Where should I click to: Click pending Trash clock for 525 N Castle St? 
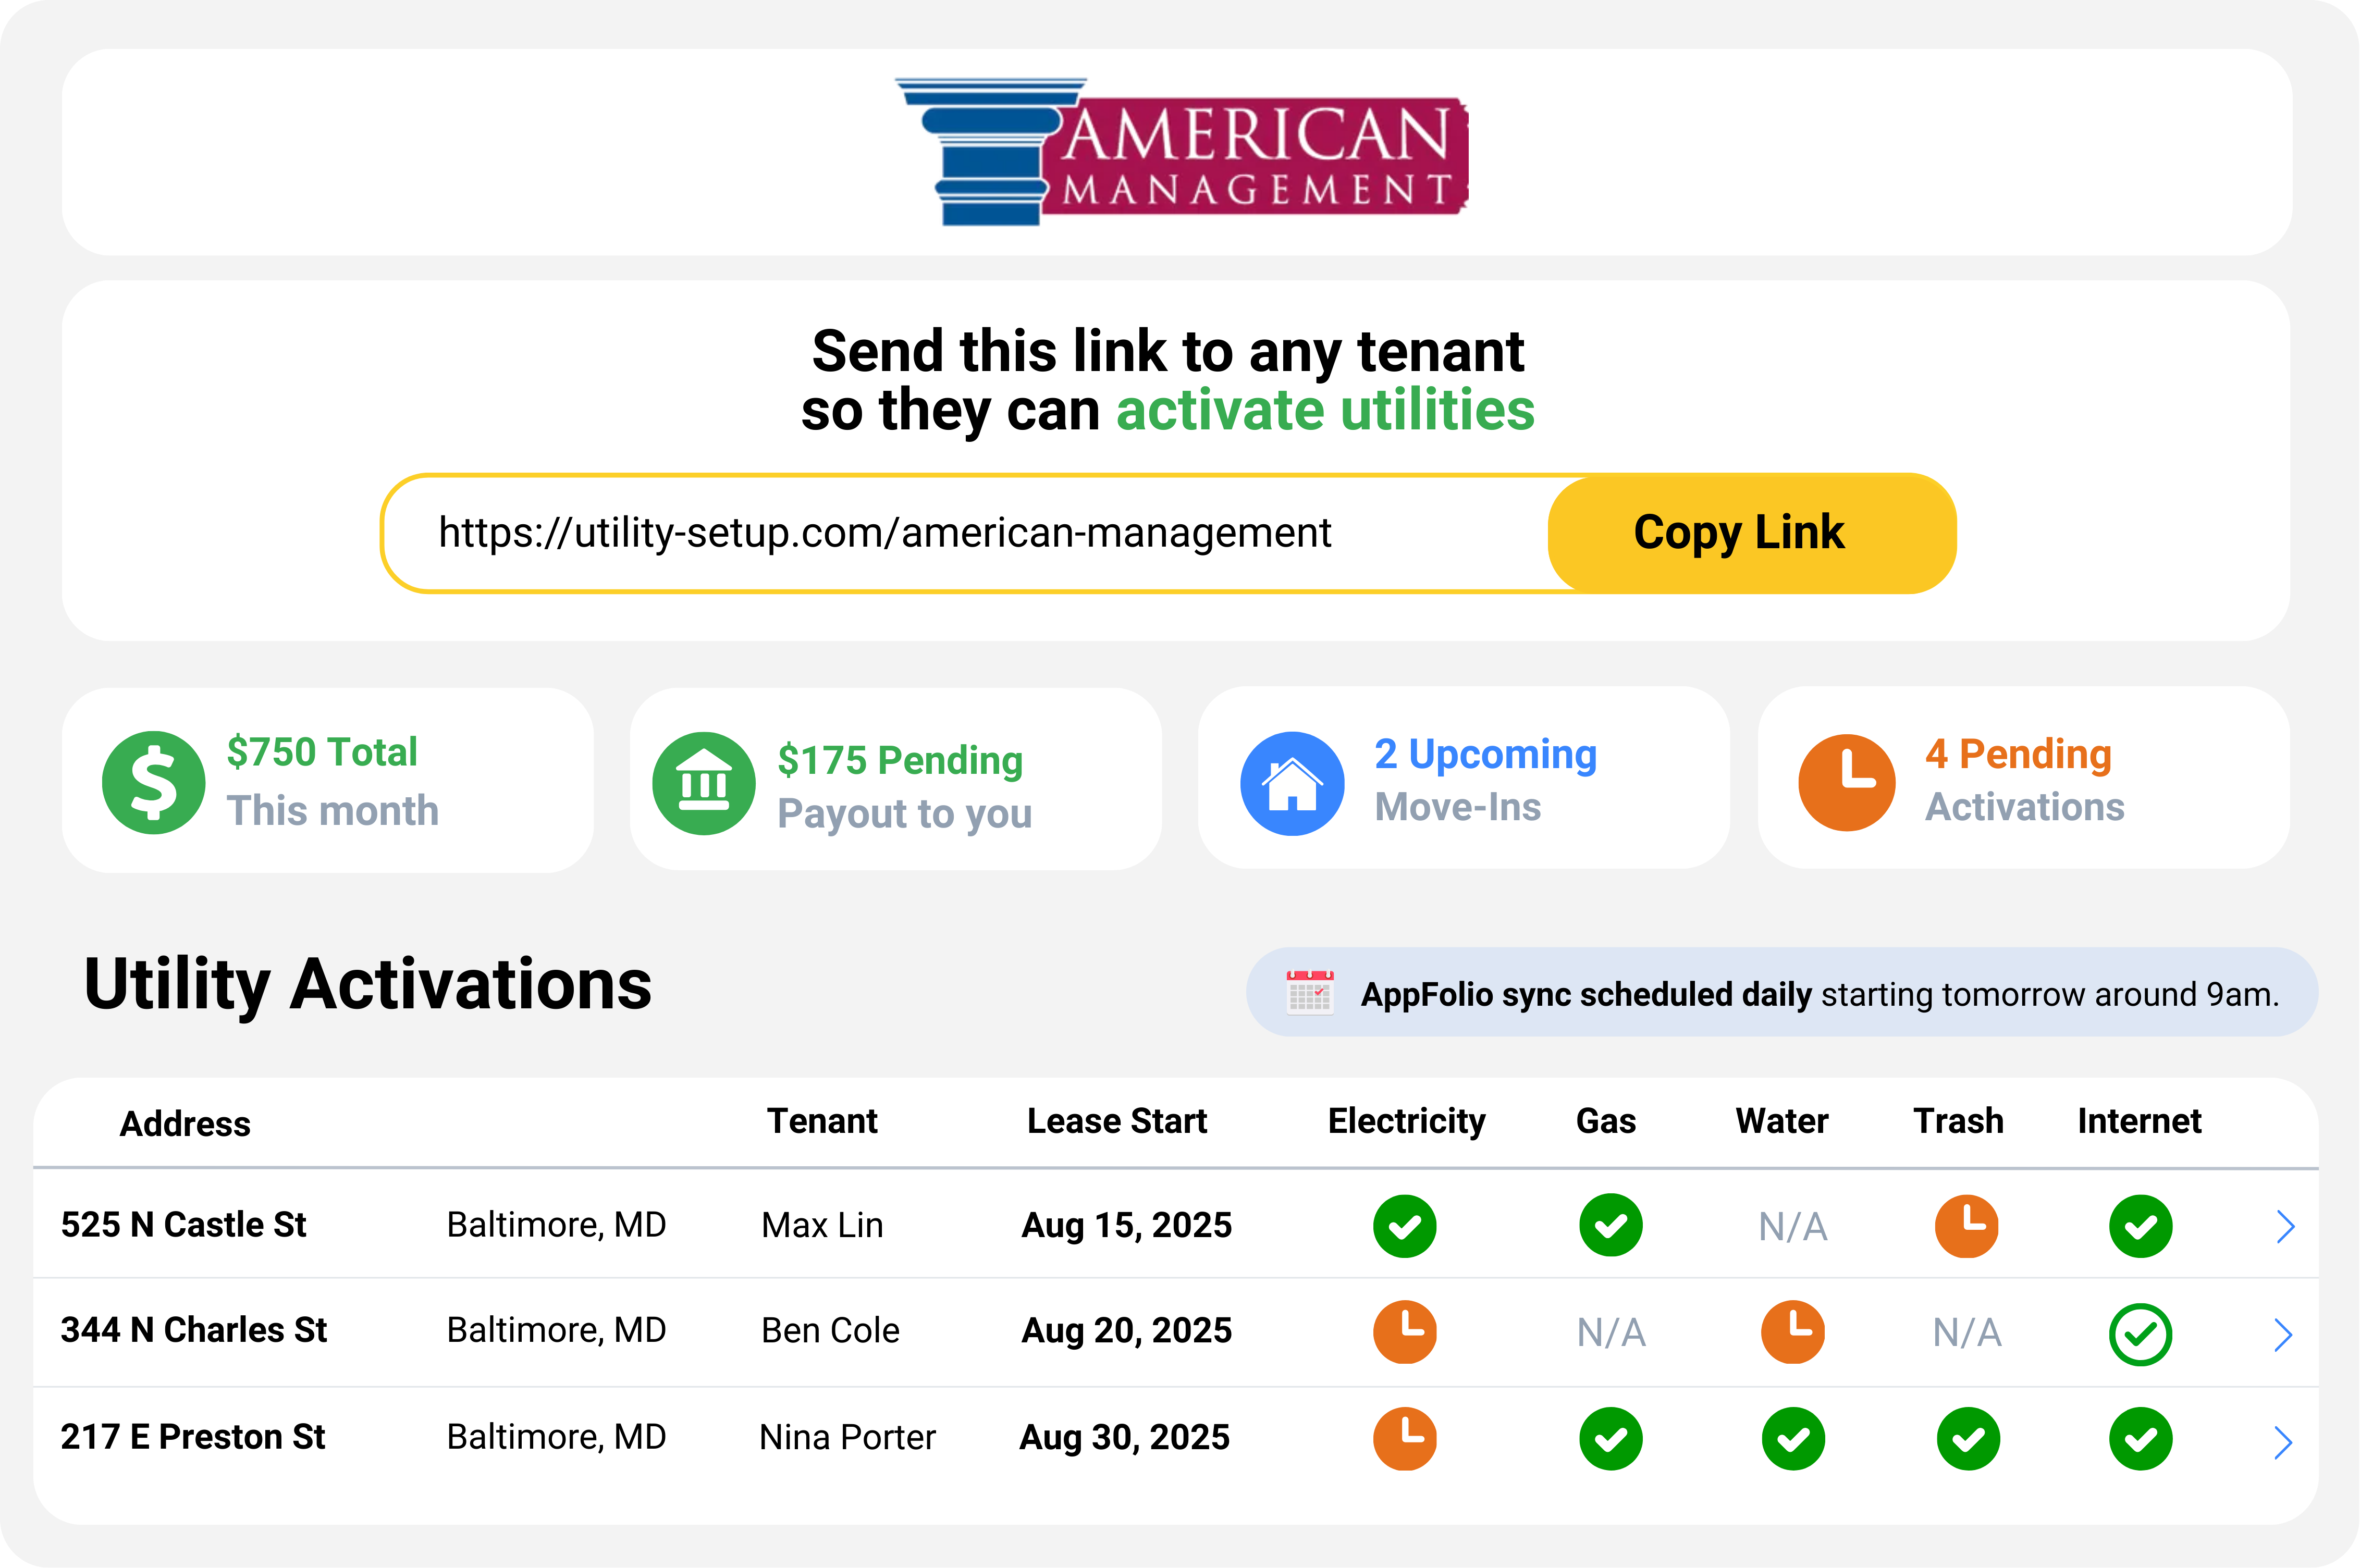click(x=1967, y=1225)
